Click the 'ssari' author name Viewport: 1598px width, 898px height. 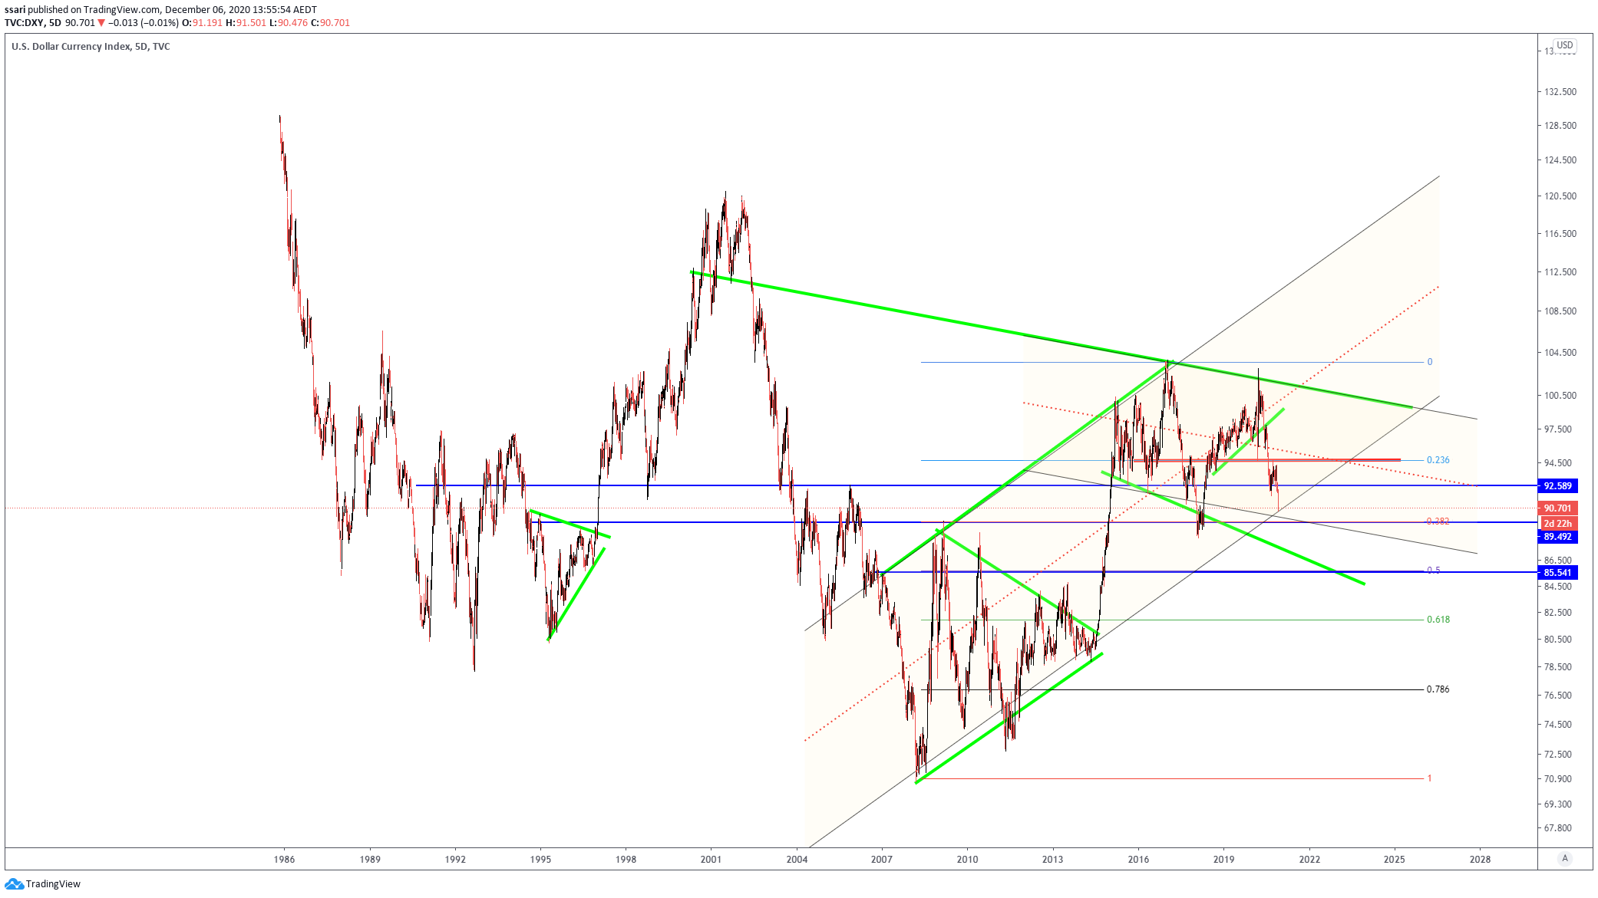[x=15, y=10]
